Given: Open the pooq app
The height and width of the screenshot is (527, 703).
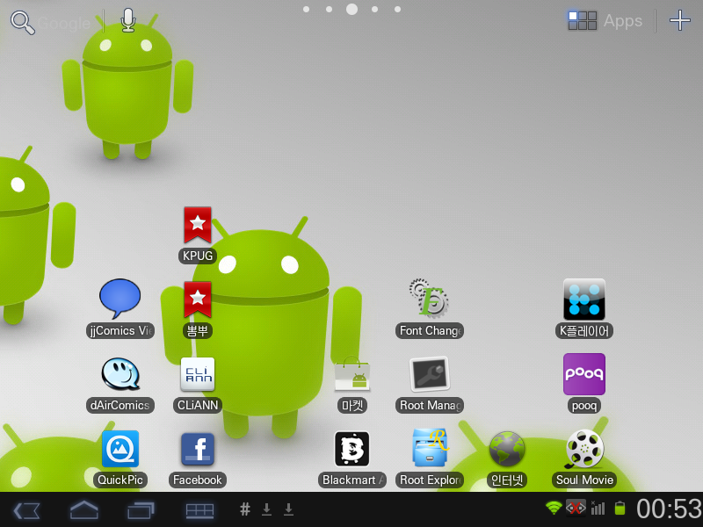Looking at the screenshot, I should point(584,384).
